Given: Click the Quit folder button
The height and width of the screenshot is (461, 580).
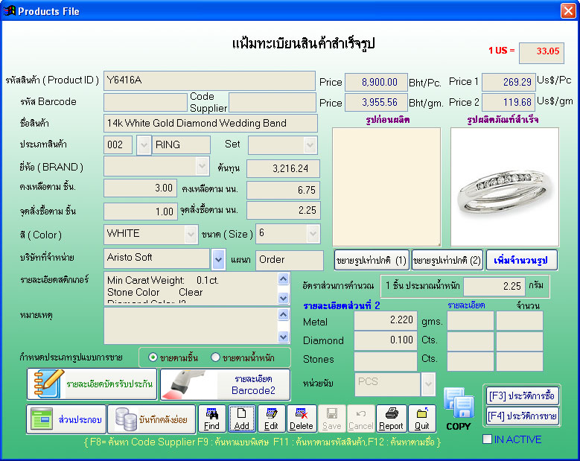Looking at the screenshot, I should coord(422,418).
